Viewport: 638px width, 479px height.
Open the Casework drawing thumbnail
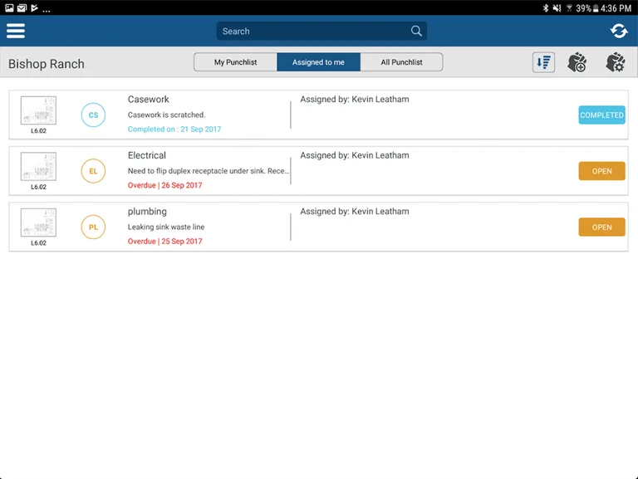point(38,111)
